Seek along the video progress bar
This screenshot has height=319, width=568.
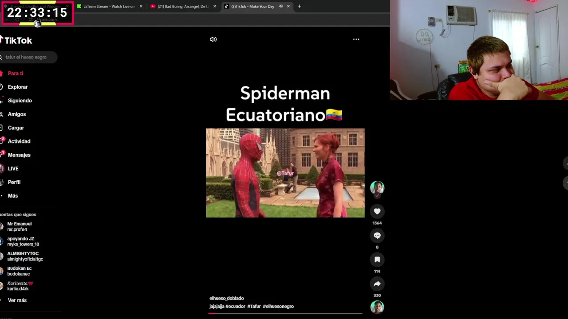[285, 313]
